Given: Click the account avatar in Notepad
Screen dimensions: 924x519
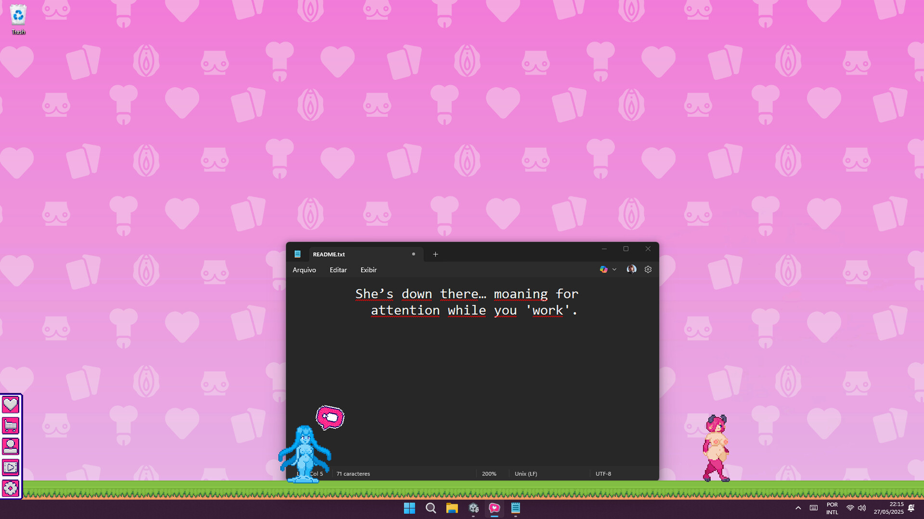Looking at the screenshot, I should click(x=631, y=269).
